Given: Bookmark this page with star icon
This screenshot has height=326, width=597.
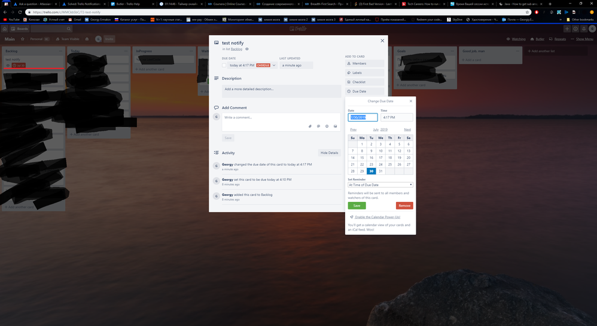Looking at the screenshot, I should [x=528, y=12].
